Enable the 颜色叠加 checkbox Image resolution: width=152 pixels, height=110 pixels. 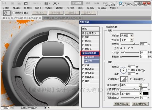click(83, 69)
